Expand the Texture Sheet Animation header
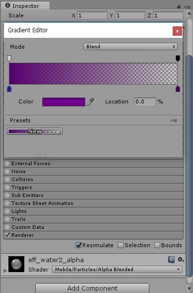 93,203
